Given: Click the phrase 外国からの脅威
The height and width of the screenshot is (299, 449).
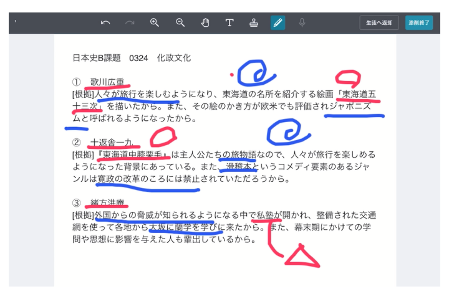Looking at the screenshot, I should tap(124, 215).
